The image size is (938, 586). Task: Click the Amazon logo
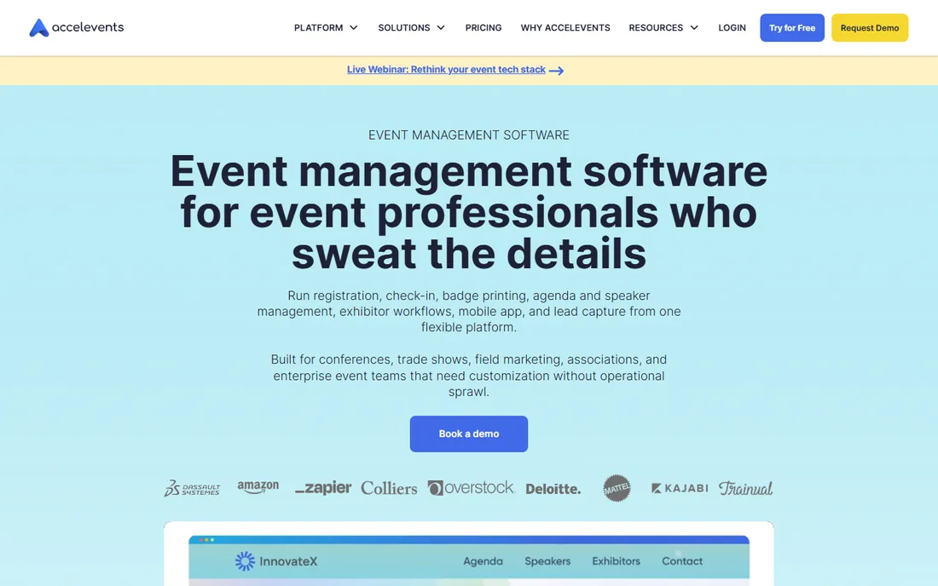(x=258, y=487)
